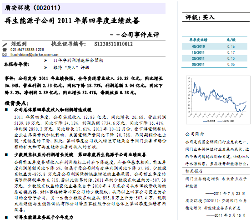Screen dimensions: 251x220
Task: Click the subtitle 公司事件点评
Action: [x=140, y=35]
